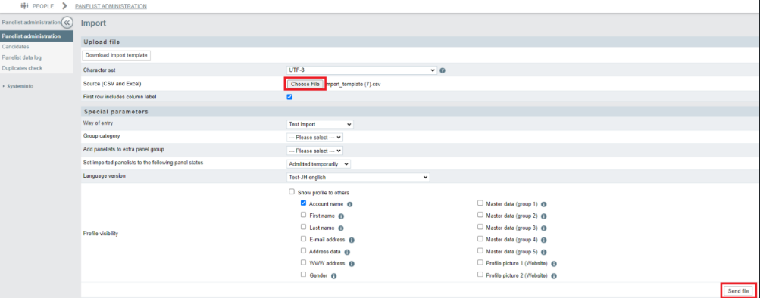Click the Panelist administration sidebar header

pyautogui.click(x=31, y=22)
